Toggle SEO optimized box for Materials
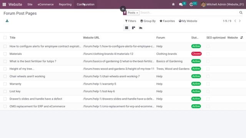246x138 pixels. 208,54
